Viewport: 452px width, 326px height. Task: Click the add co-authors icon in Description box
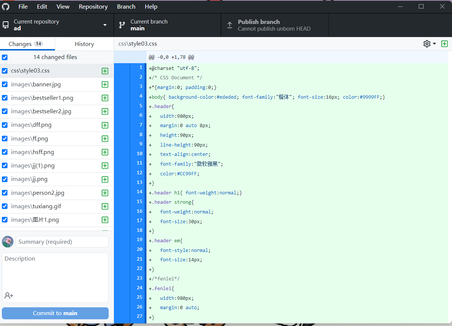9,295
